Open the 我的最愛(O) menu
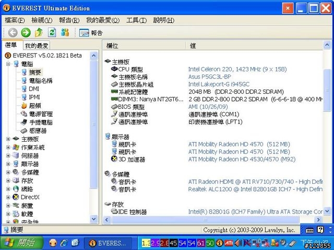Viewport: 334px width, 250px height. pos(103,20)
